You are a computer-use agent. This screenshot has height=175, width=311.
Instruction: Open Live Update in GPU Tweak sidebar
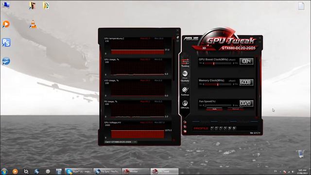tap(185, 76)
